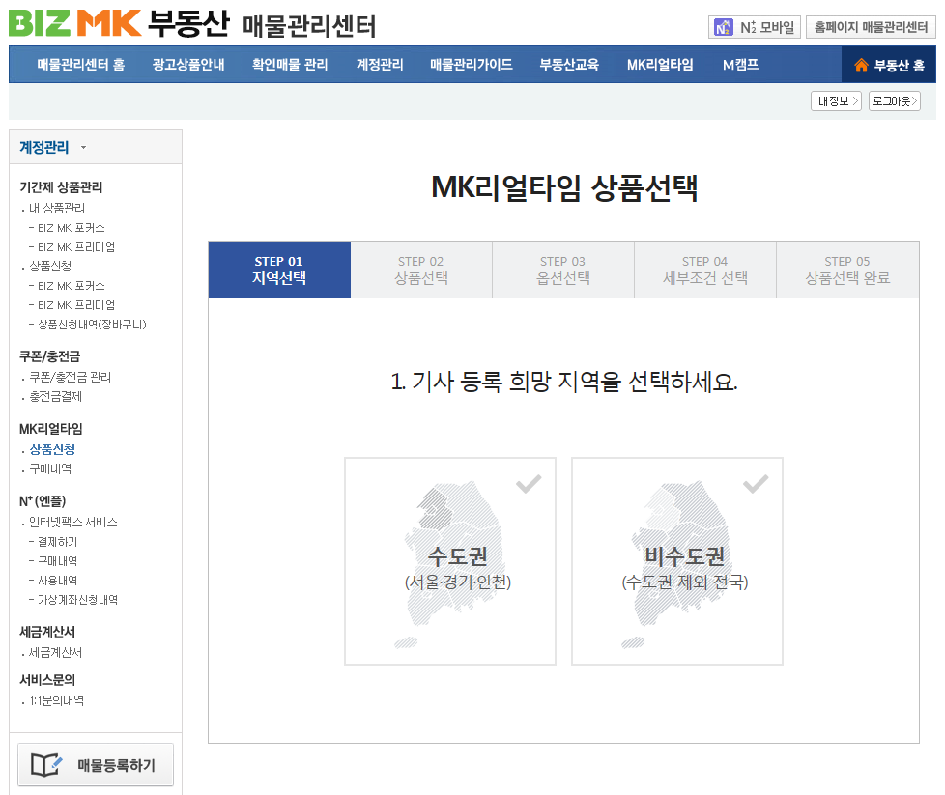Image resolution: width=945 pixels, height=795 pixels.
Task: Click the 서비스문의 sidebar heading
Action: [47, 680]
